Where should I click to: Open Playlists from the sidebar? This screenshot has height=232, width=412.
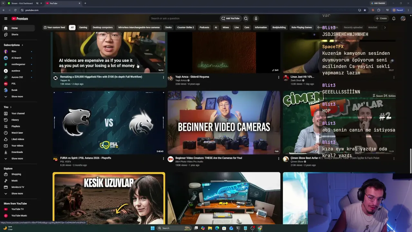click(x=19, y=126)
